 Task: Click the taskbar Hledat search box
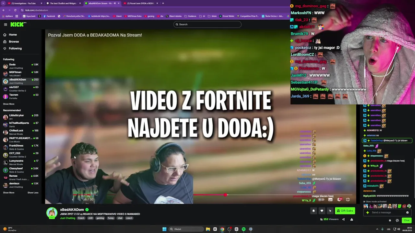(186, 229)
